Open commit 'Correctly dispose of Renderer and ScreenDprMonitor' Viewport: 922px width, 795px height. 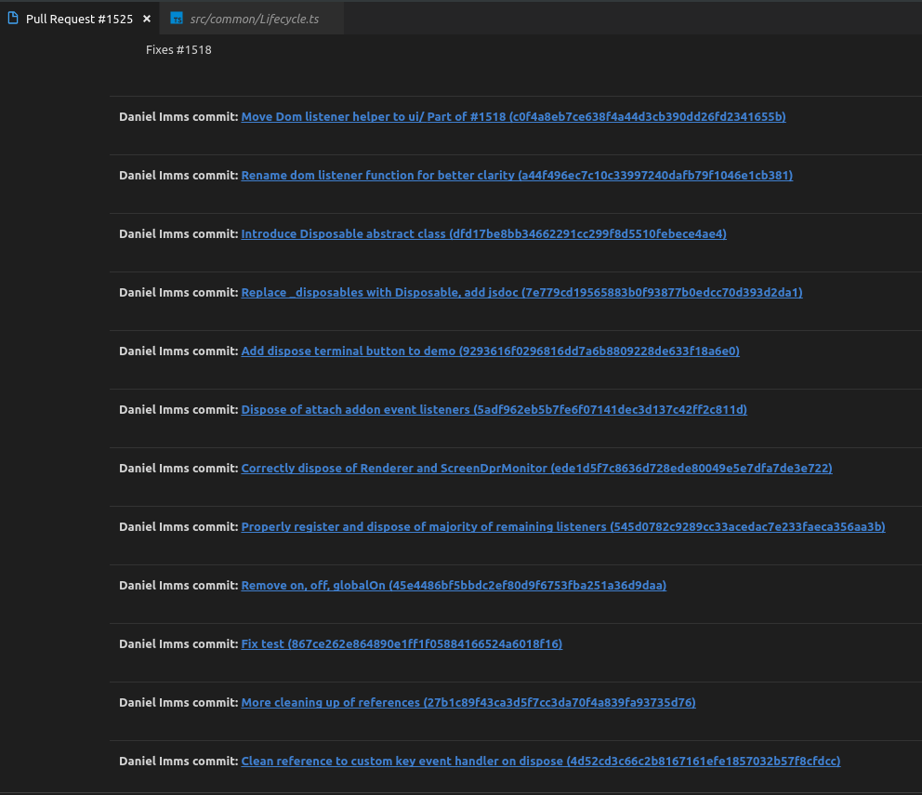(x=536, y=468)
